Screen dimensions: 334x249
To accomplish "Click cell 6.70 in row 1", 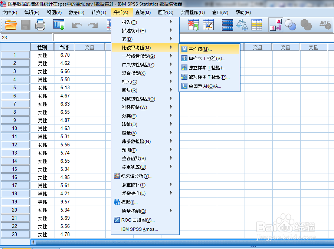I will point(65,55).
